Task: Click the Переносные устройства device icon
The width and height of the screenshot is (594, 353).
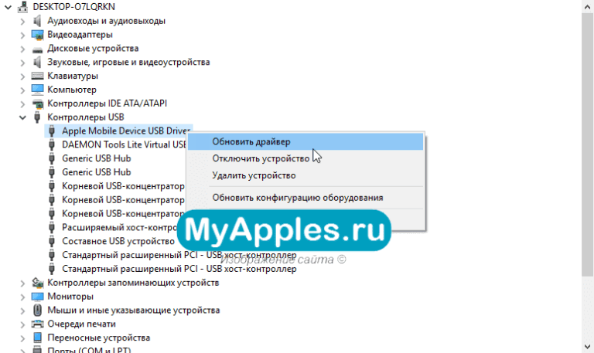Action: [x=37, y=338]
